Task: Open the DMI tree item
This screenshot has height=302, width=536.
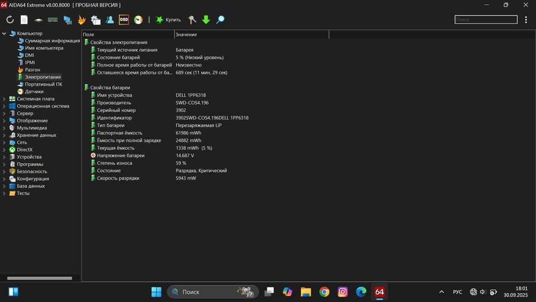Action: (29, 55)
